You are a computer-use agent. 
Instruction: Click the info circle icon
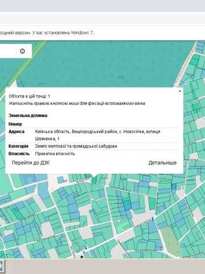pyautogui.click(x=22, y=51)
